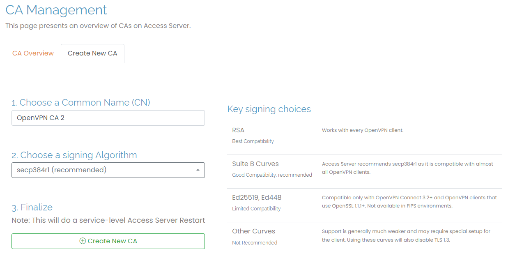Click the Best Compatibility label under RSA
Screen dimensions: 508x263
tap(253, 141)
